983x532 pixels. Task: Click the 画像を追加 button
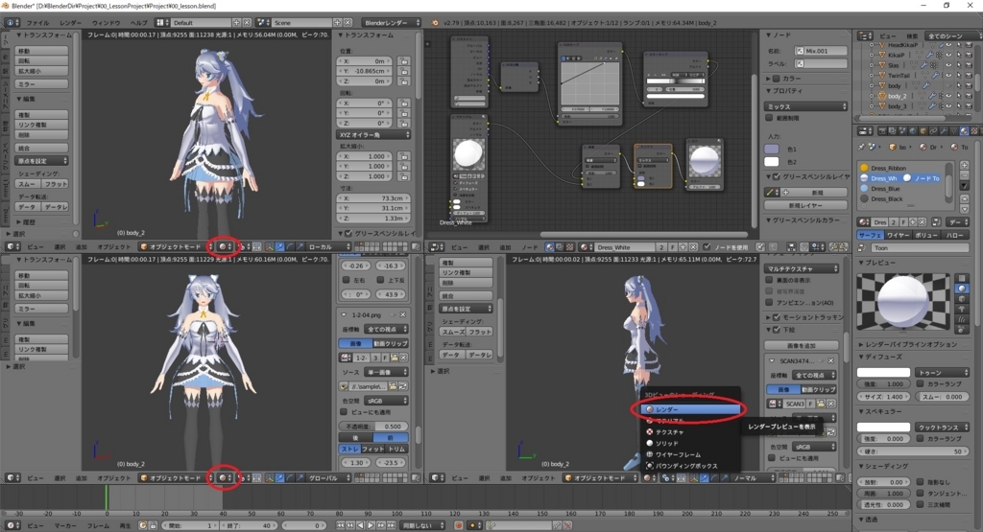coord(802,345)
